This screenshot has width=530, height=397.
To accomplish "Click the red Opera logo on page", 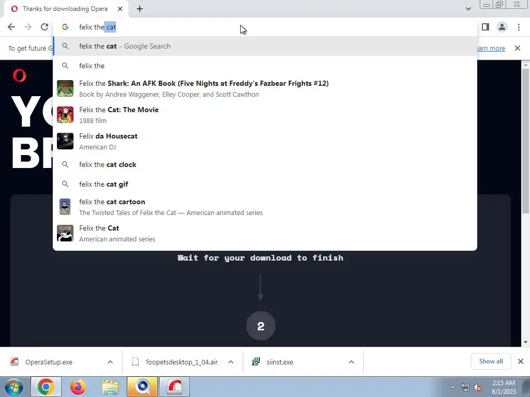I will 19,75.
